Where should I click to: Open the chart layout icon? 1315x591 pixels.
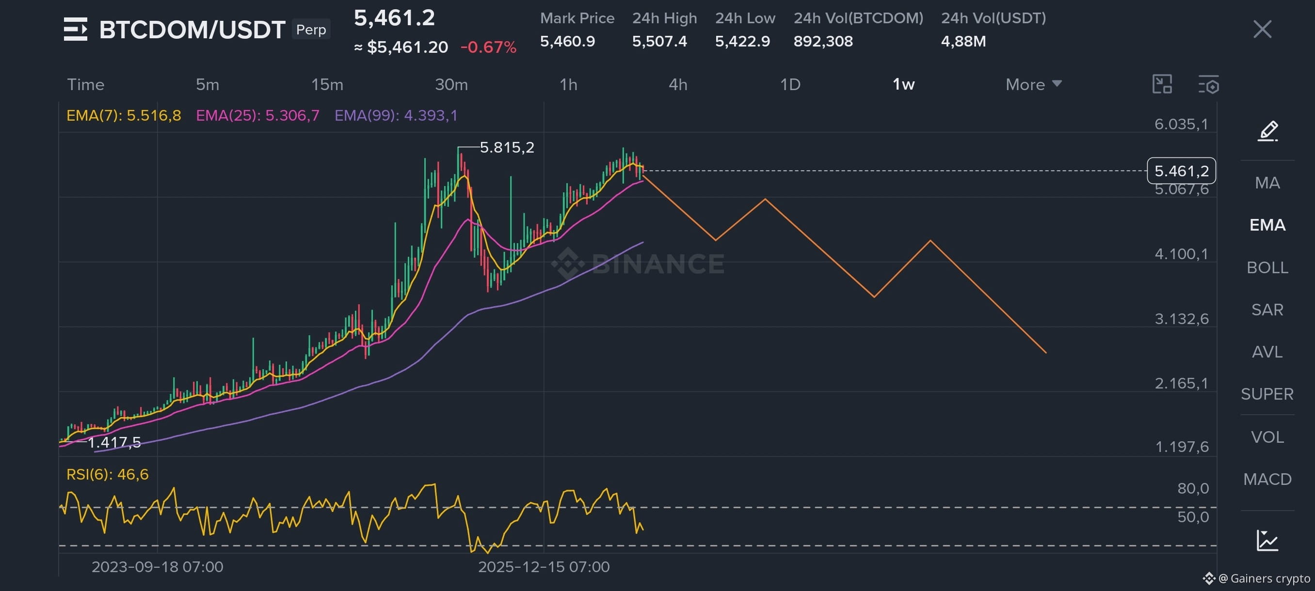[1162, 84]
